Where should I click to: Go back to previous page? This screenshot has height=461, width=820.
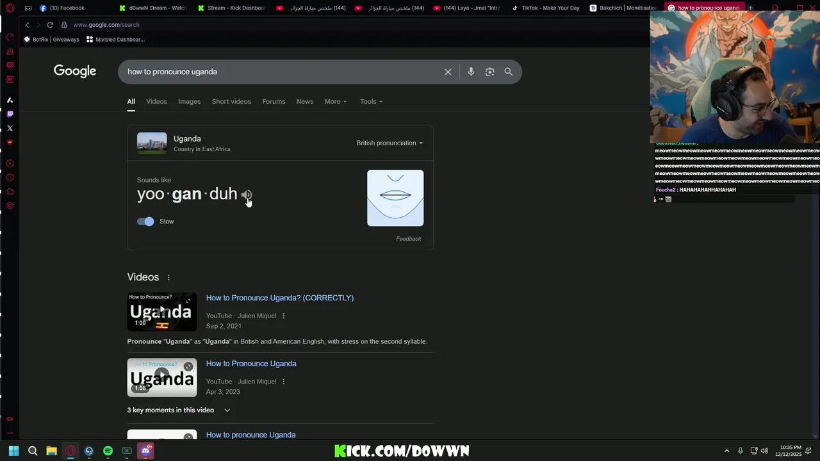(27, 24)
